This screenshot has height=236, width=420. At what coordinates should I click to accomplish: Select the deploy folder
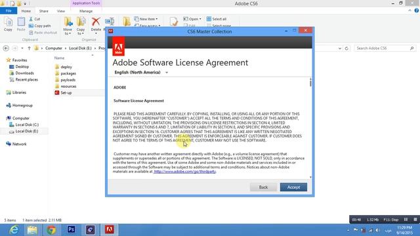(x=64, y=67)
